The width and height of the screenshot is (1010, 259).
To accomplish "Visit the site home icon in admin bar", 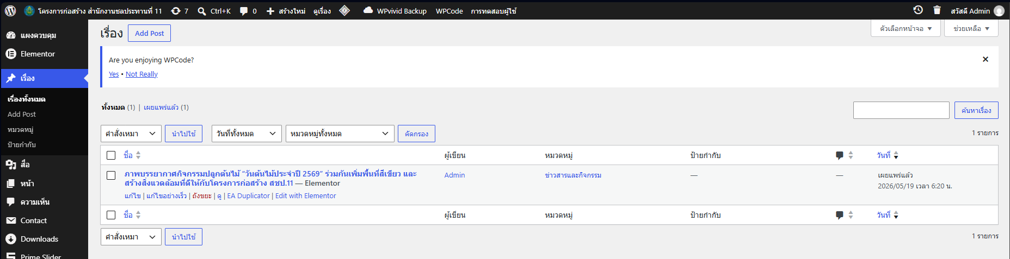I will (29, 11).
